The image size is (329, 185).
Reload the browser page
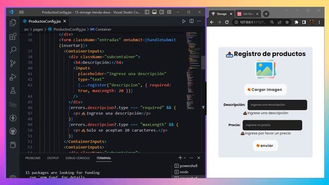coord(227,22)
